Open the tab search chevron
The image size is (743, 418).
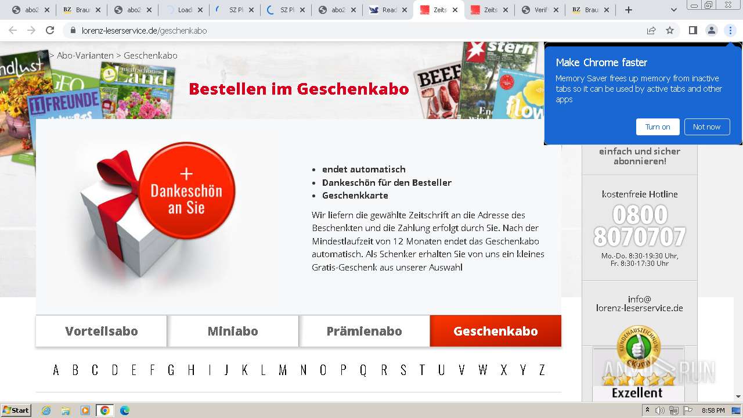click(673, 10)
